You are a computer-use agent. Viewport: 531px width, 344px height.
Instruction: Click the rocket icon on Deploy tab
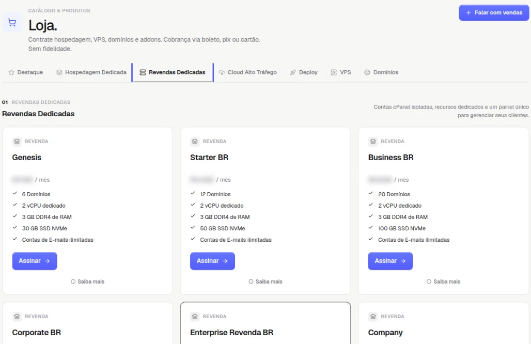coord(293,72)
